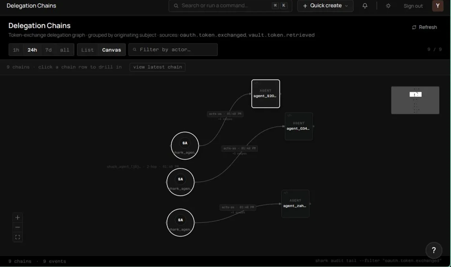The width and height of the screenshot is (451, 267).
Task: Zoom in on the canvas
Action: [x=17, y=217]
